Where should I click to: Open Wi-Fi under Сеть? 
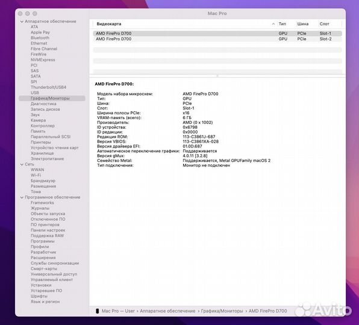(36, 175)
